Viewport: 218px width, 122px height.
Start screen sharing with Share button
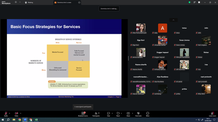[x=128, y=114]
